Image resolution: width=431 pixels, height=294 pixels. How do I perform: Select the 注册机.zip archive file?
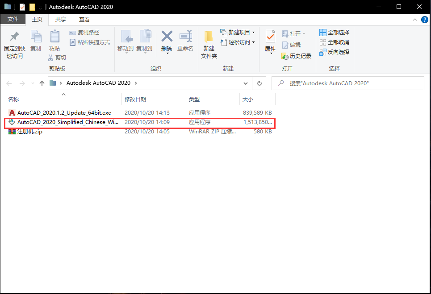(29, 132)
